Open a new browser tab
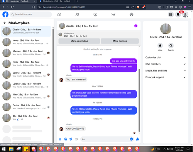Screen dimensions: 193x152 coord(77,1)
